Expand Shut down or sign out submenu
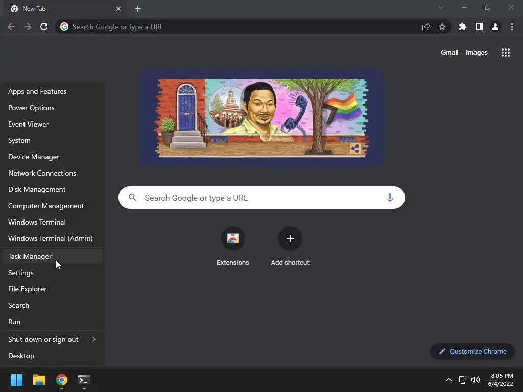This screenshot has height=392, width=523. pos(53,339)
